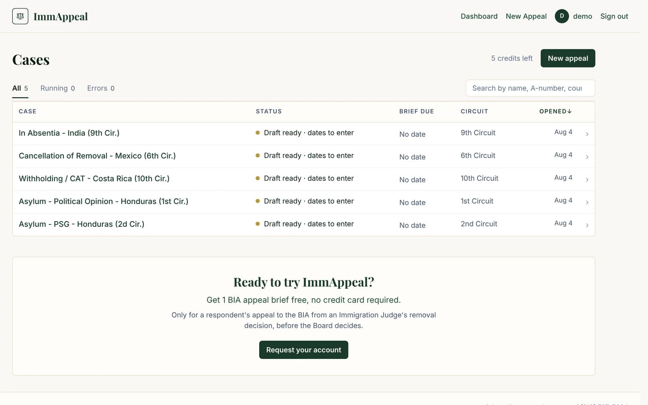This screenshot has width=648, height=405.
Task: Open case In Absentia - India (9th Cir.)
Action: pos(69,133)
